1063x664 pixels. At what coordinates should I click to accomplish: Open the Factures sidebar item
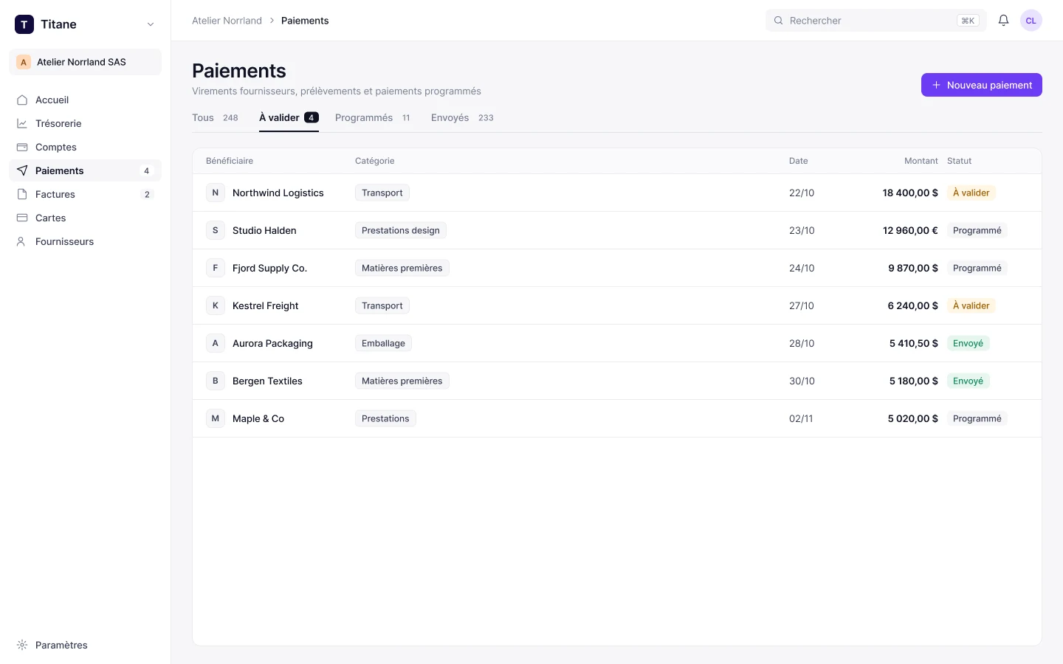(x=85, y=194)
